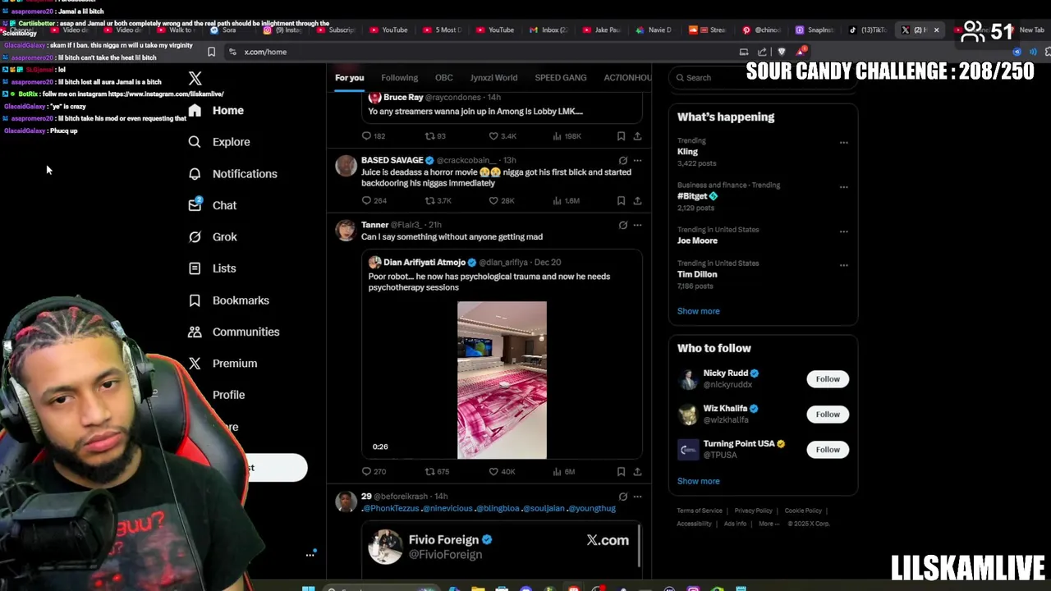Switch to the Inbox Gmail browser tab
Viewport: 1051px width, 591px height.
click(548, 30)
